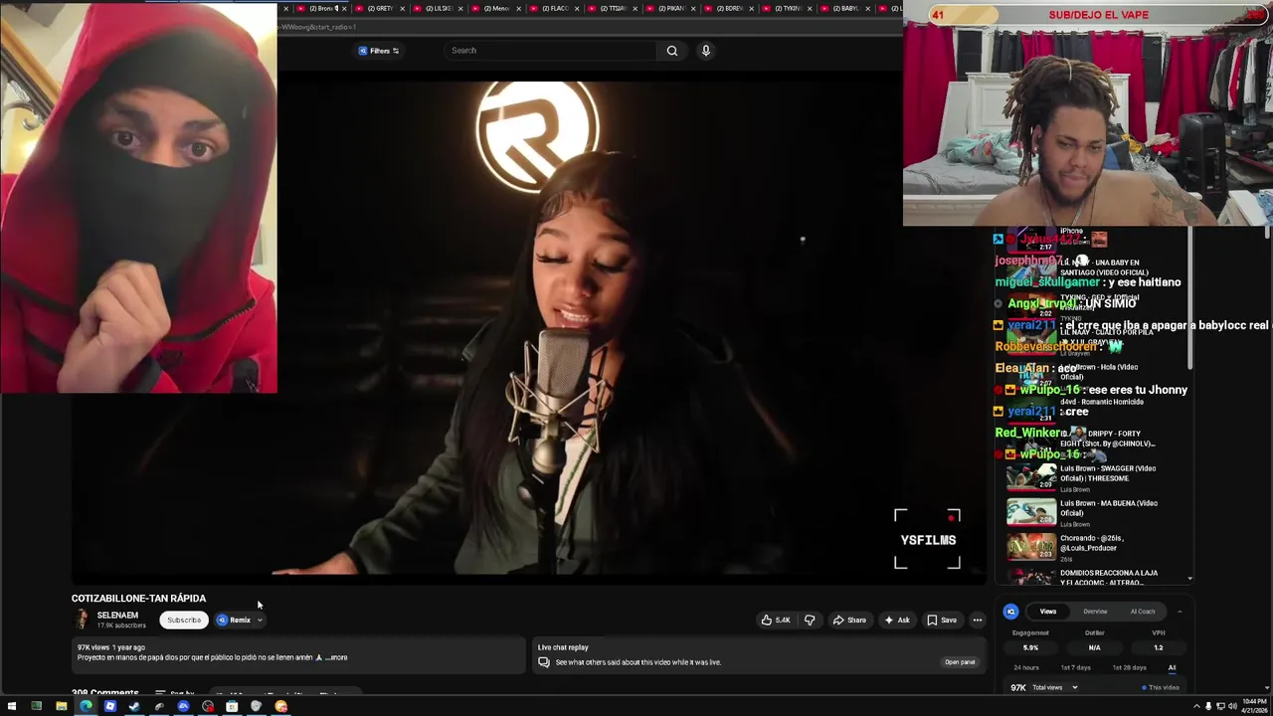The width and height of the screenshot is (1273, 716).
Task: Open the Remix button under the video
Action: 235,620
